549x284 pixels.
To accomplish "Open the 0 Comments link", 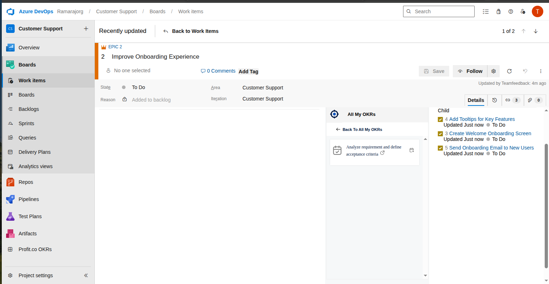I will (218, 71).
